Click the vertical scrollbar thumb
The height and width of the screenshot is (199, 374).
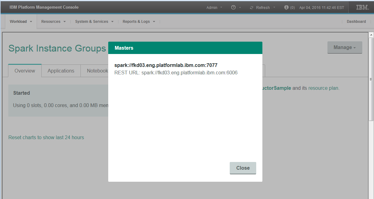pos(371,79)
